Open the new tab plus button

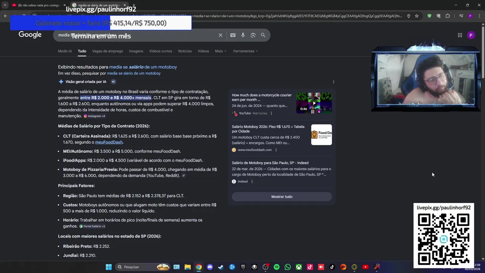pyautogui.click(x=134, y=5)
